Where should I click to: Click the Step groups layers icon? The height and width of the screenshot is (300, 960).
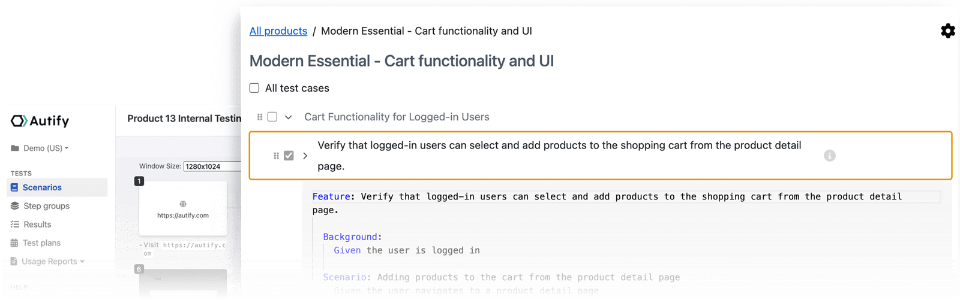coord(15,206)
